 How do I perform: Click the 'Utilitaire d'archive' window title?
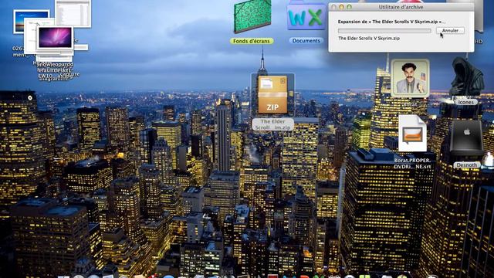tap(401, 7)
